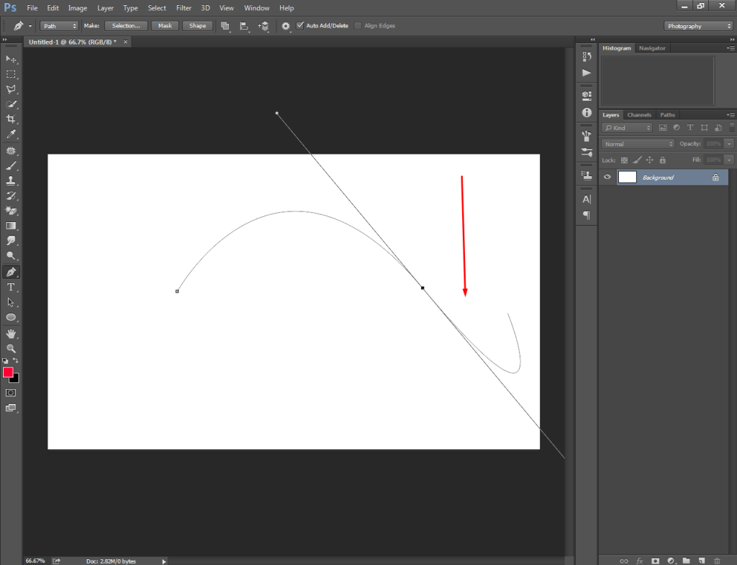
Task: Open the Path tool mode dropdown
Action: (60, 25)
